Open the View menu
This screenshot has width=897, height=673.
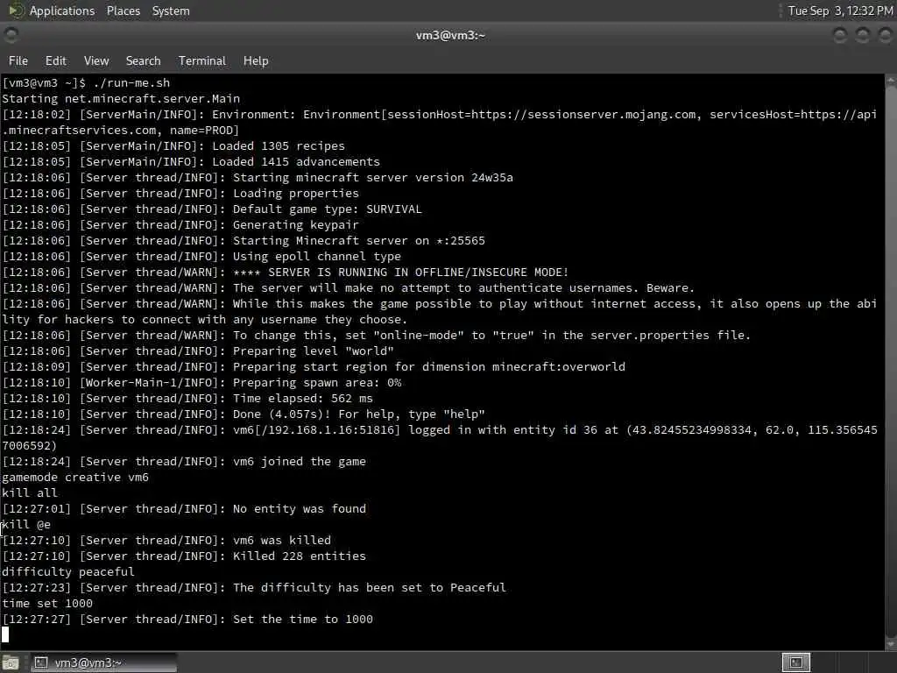(96, 60)
